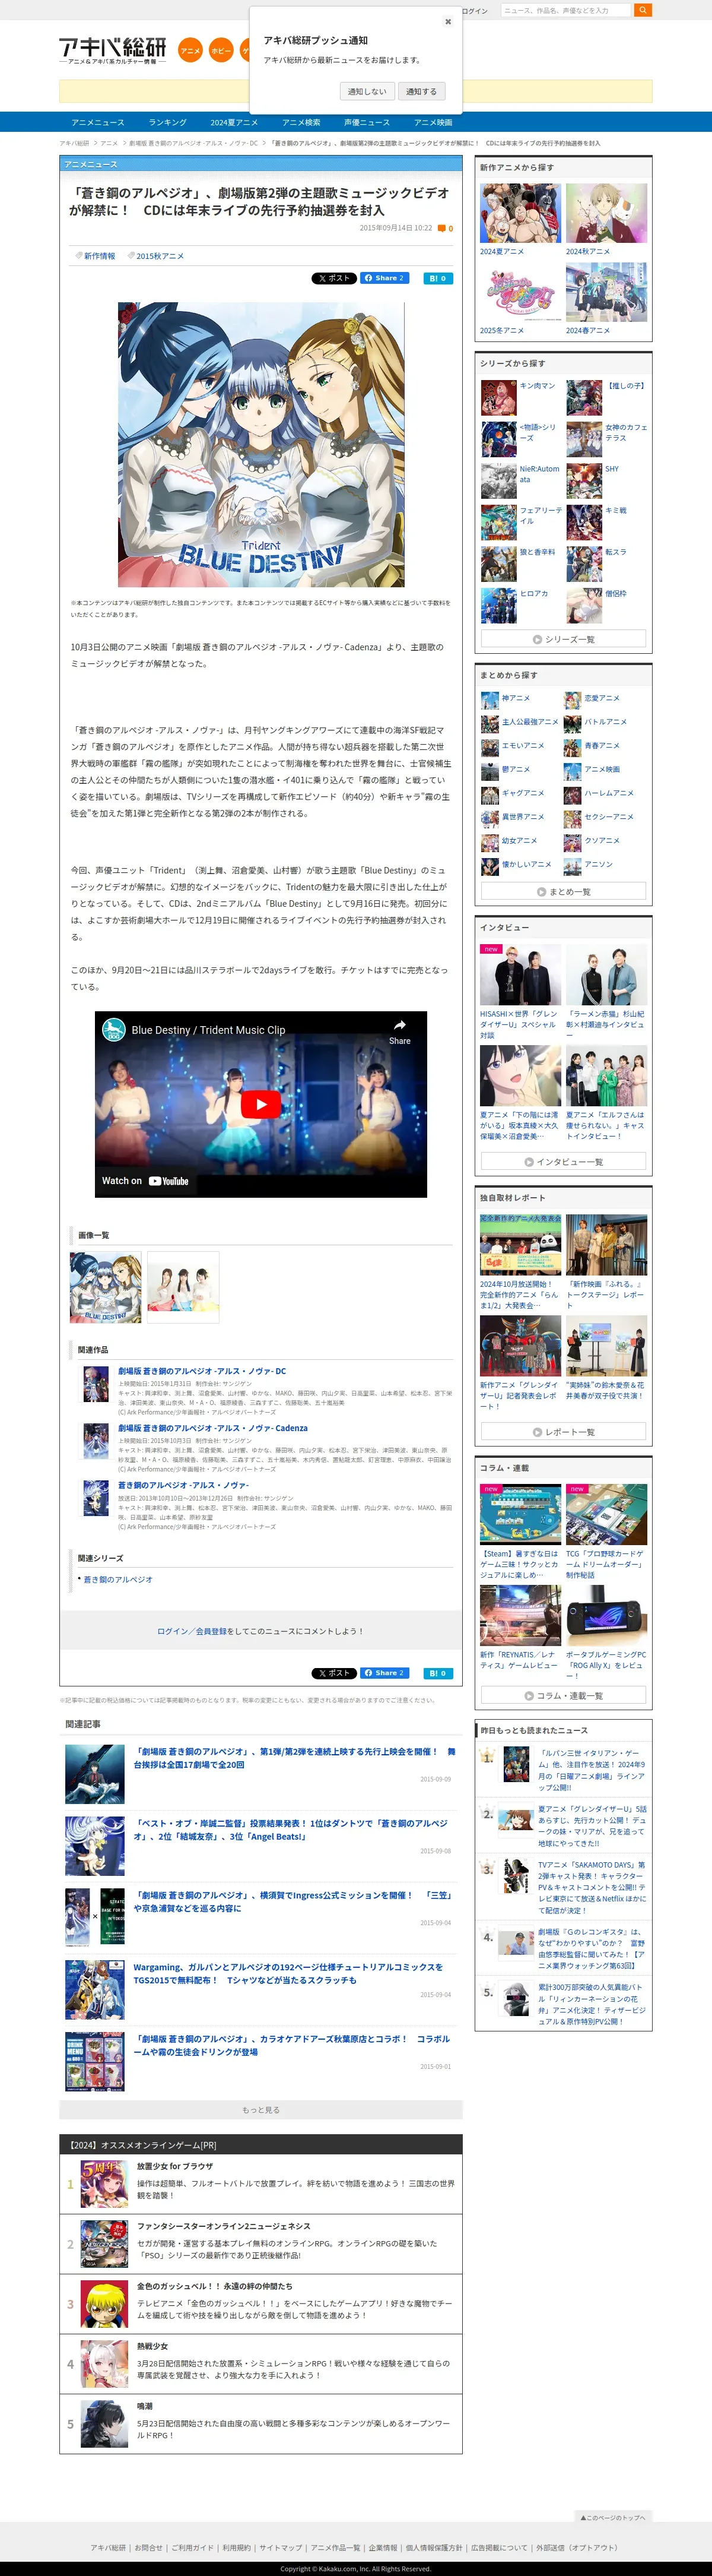Viewport: 712px width, 2576px height.
Task: Select アニメ検索 in blue nav bar
Action: coord(301,122)
